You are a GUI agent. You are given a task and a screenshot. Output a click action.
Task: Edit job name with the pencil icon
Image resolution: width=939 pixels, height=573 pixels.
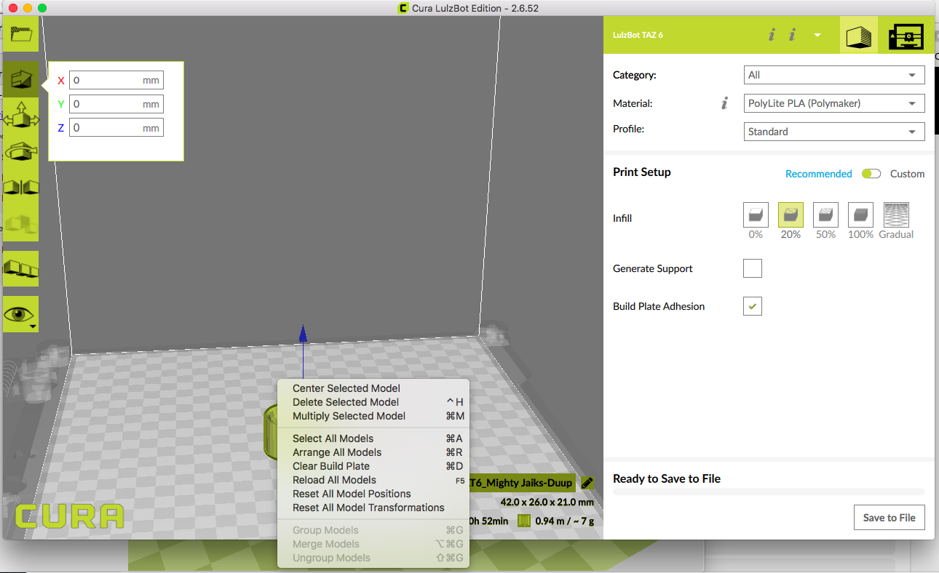click(587, 483)
